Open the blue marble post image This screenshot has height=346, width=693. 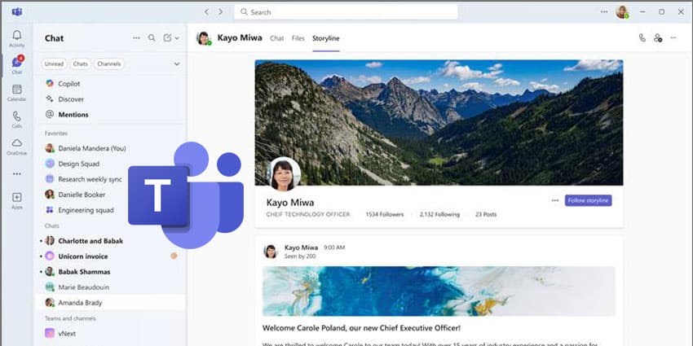click(x=439, y=291)
